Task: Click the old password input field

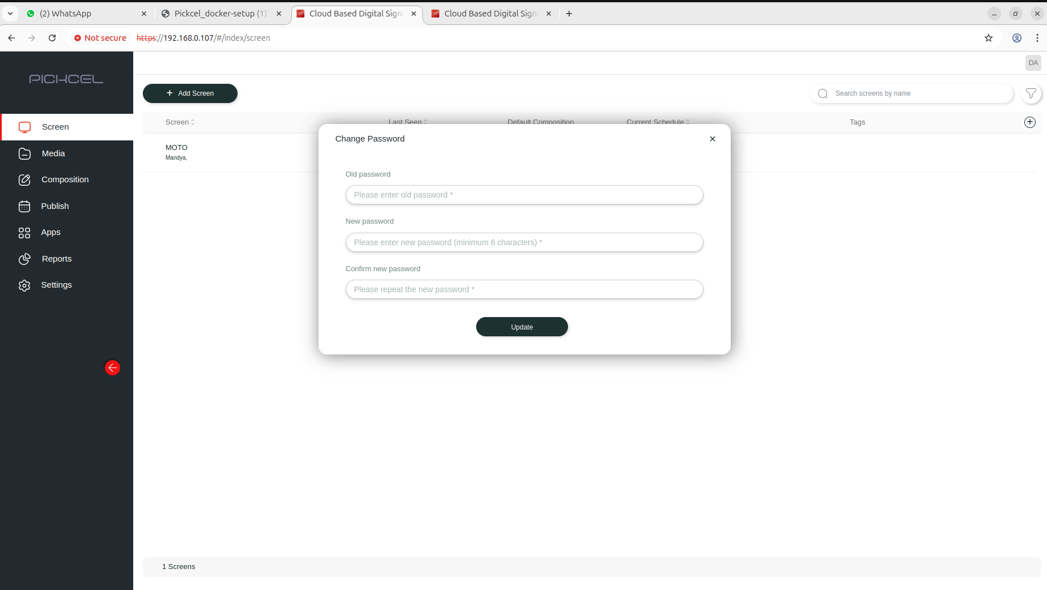Action: point(524,195)
